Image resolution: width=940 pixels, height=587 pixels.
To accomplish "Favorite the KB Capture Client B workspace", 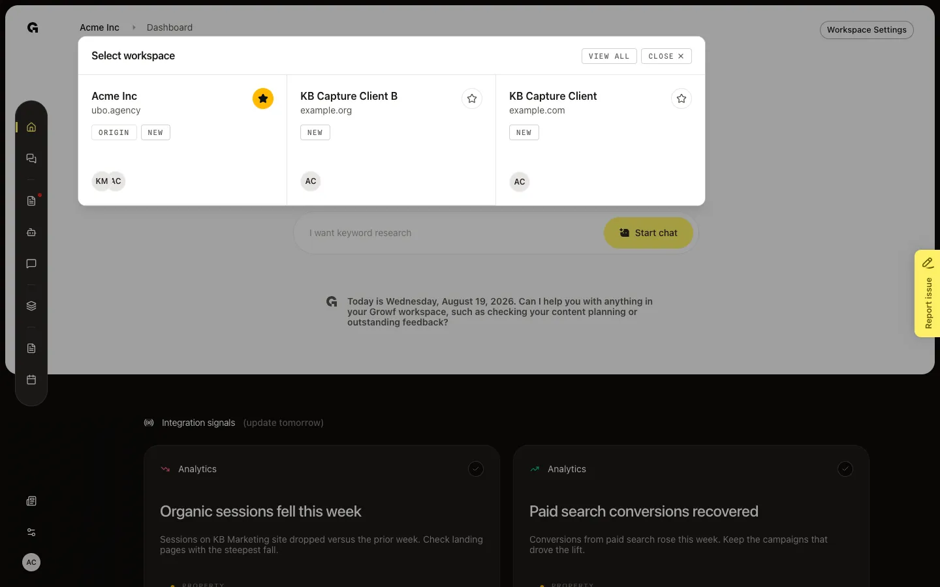I will pos(472,98).
